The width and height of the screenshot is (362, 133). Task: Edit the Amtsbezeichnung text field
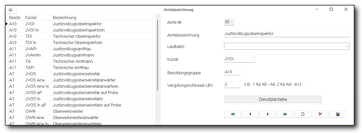click(287, 34)
